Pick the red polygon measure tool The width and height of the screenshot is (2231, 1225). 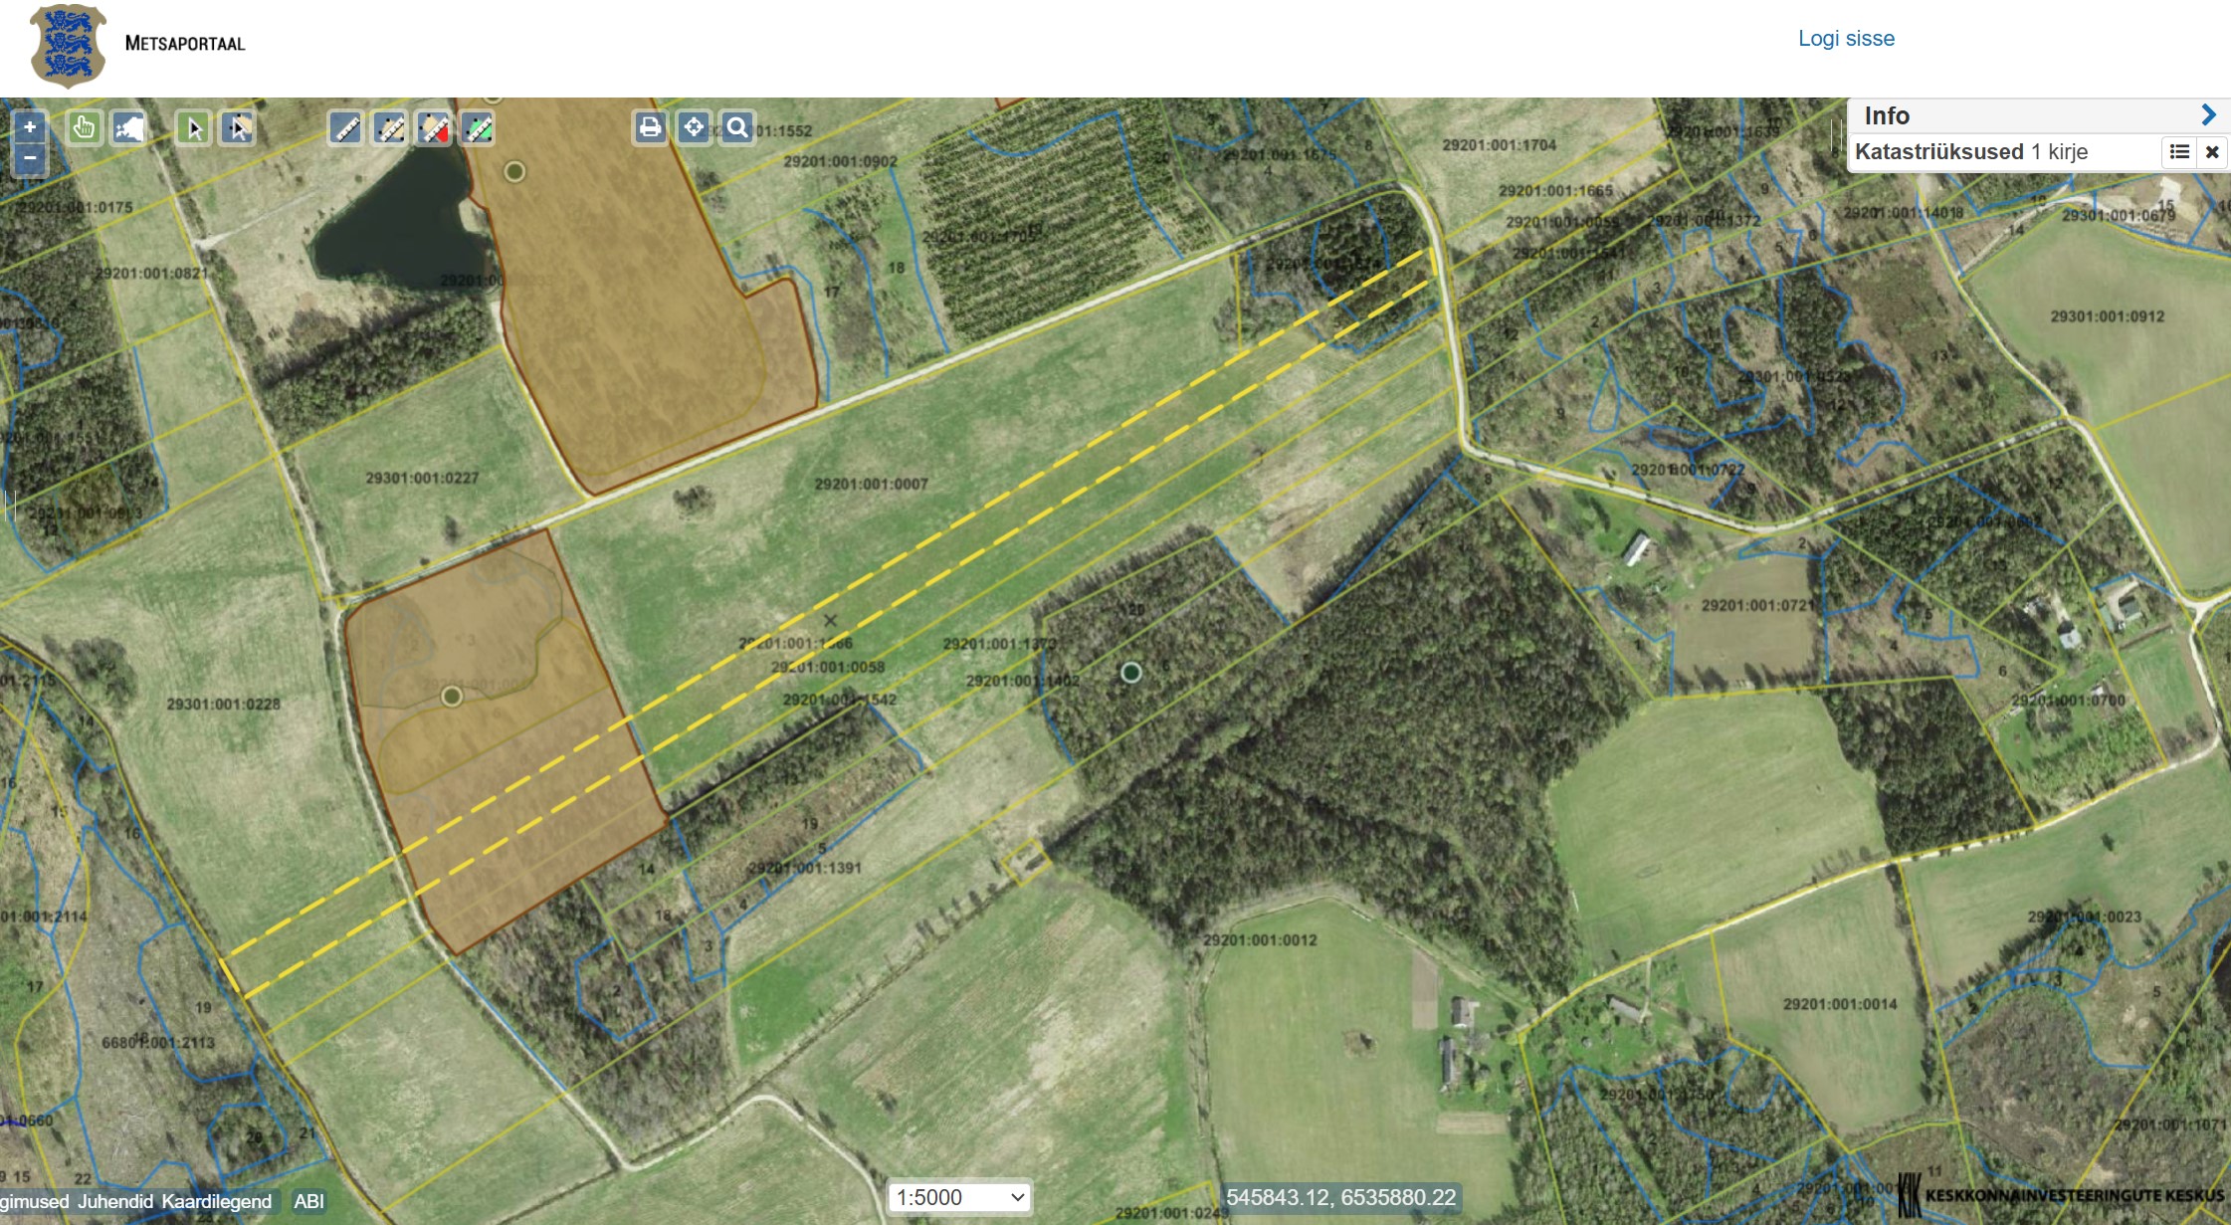tap(434, 128)
